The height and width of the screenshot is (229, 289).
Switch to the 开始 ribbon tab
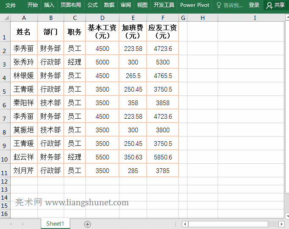(33, 5)
